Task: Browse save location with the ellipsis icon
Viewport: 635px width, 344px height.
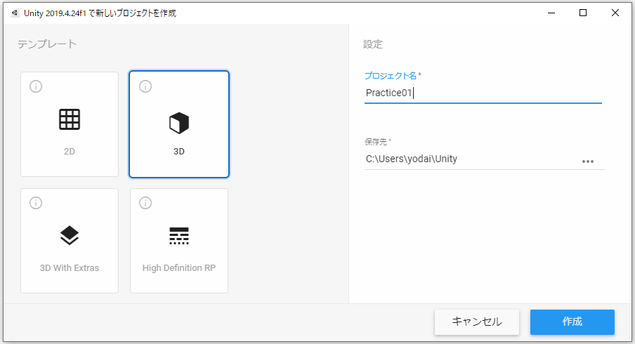Action: (588, 161)
